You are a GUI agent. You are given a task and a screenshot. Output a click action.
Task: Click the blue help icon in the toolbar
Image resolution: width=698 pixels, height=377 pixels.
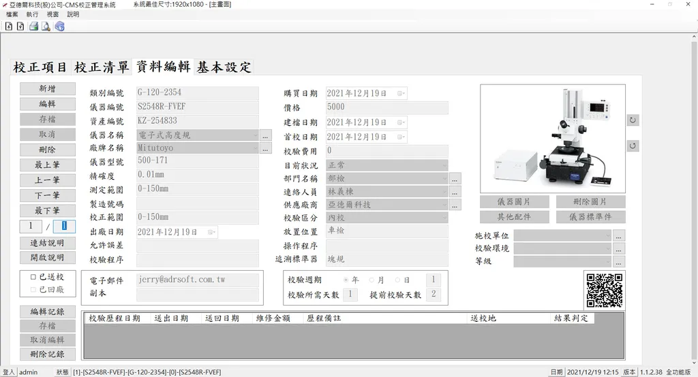point(59,27)
